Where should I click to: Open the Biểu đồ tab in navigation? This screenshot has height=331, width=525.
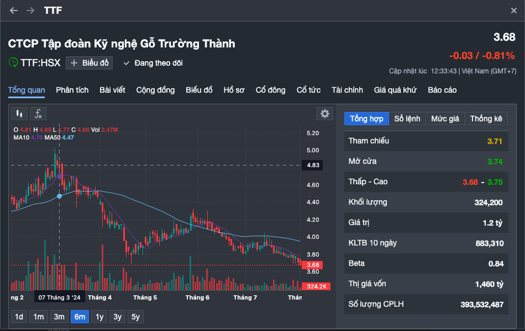click(x=199, y=90)
